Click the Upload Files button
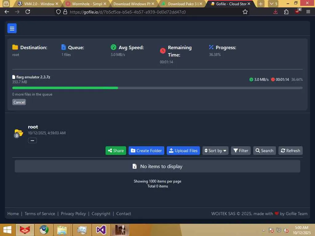This screenshot has height=236, width=315. coord(183,151)
